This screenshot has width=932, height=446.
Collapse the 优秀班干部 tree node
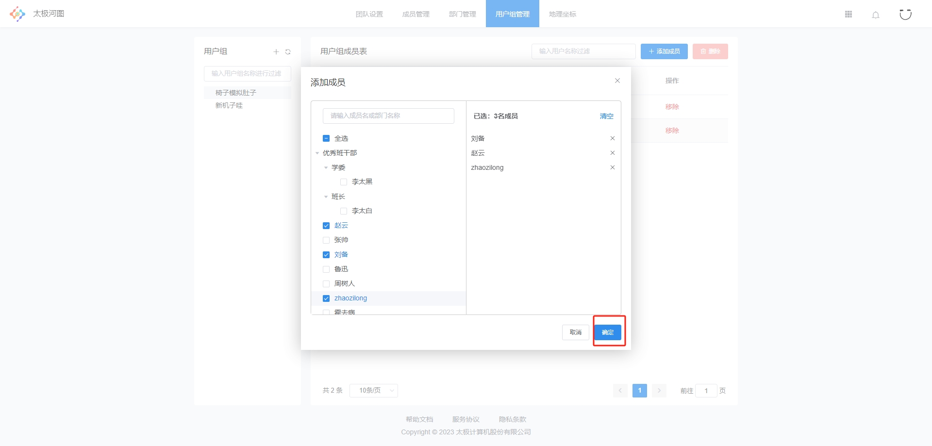tap(317, 153)
